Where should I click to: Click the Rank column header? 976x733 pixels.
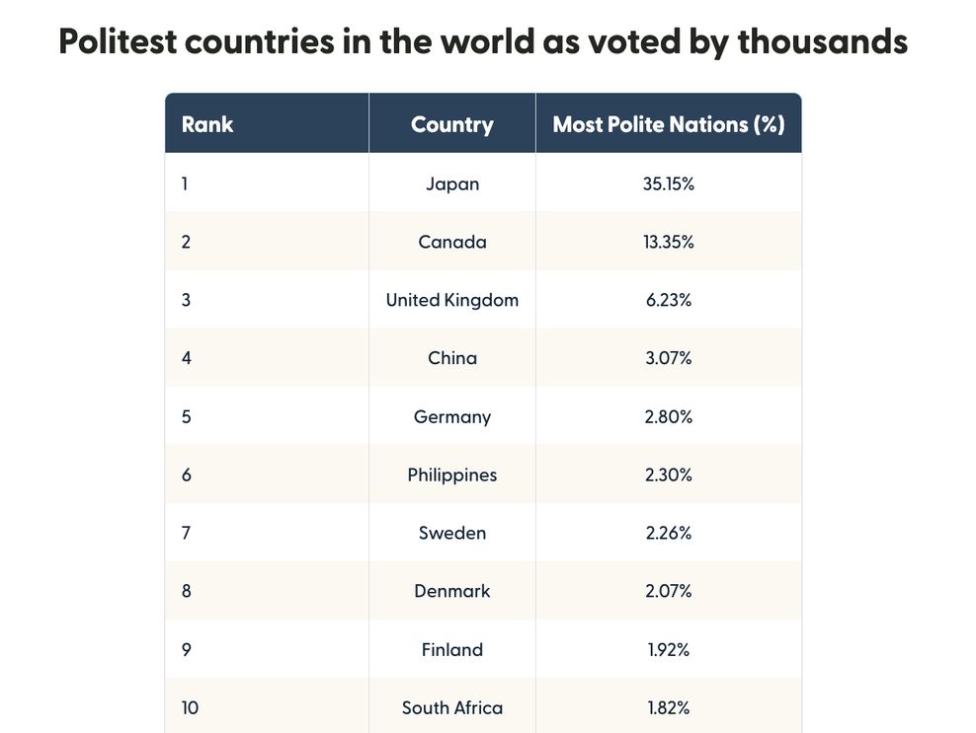(207, 125)
